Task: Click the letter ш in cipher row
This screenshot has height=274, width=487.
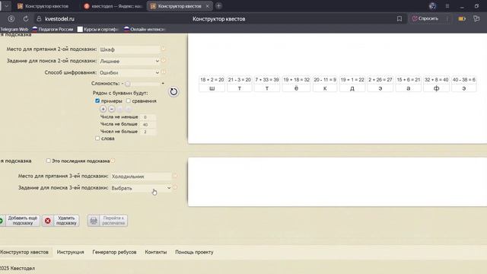Action: pyautogui.click(x=212, y=88)
